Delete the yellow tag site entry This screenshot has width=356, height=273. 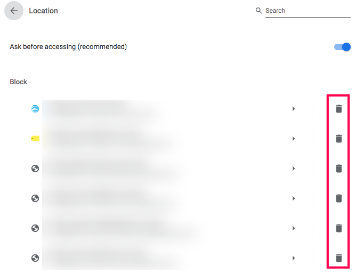point(339,139)
